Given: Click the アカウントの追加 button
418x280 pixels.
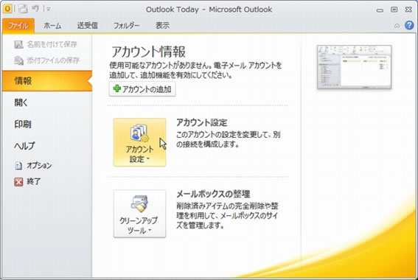Looking at the screenshot, I should (142, 89).
